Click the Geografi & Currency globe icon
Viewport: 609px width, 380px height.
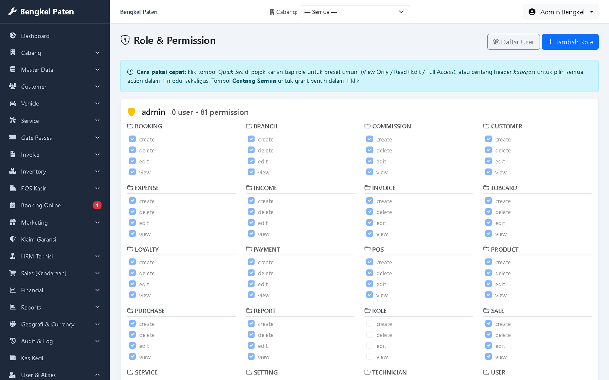click(13, 324)
